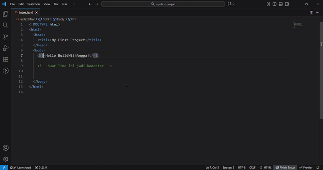The image size is (323, 170).
Task: Open the HTML language mode selector
Action: click(265, 167)
